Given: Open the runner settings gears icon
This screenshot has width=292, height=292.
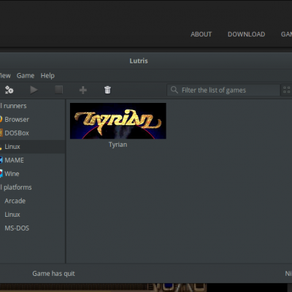Looking at the screenshot, I should 9,90.
